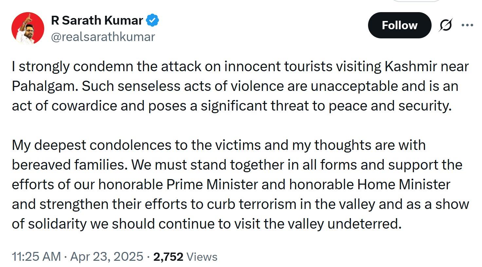Click the 11:25 AM timestamp

(36, 257)
